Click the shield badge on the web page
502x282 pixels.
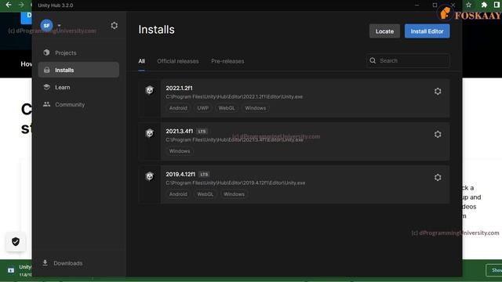click(16, 242)
